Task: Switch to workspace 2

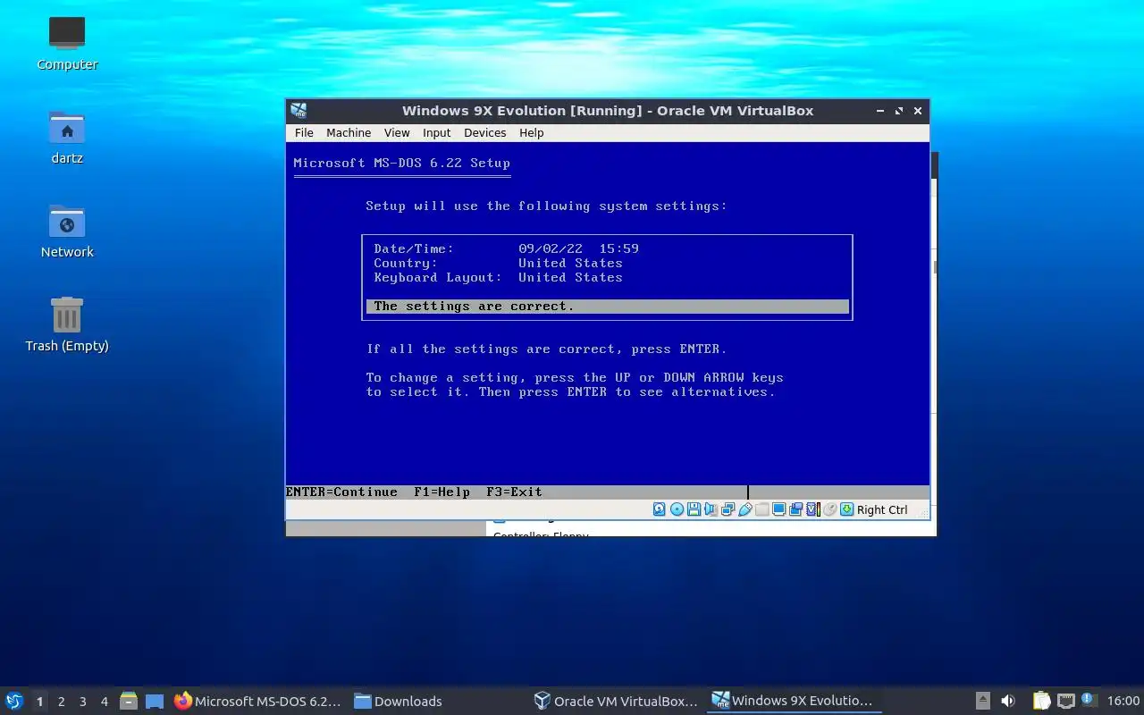Action: tap(61, 702)
